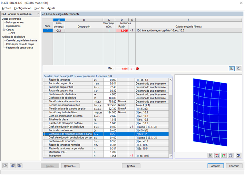Select the Tensión crítica de pandeo de pilar row
Image resolution: width=245 pixels, height=175 pixels.
pos(106,108)
